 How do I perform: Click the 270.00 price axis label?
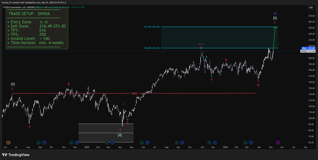311,16
